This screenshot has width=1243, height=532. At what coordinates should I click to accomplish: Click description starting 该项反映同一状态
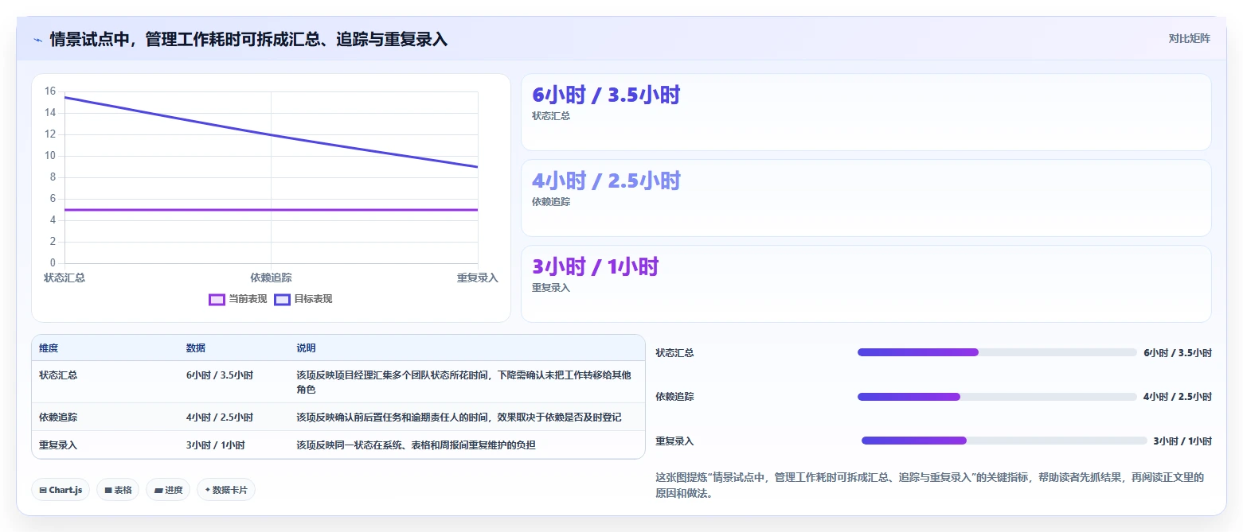416,445
